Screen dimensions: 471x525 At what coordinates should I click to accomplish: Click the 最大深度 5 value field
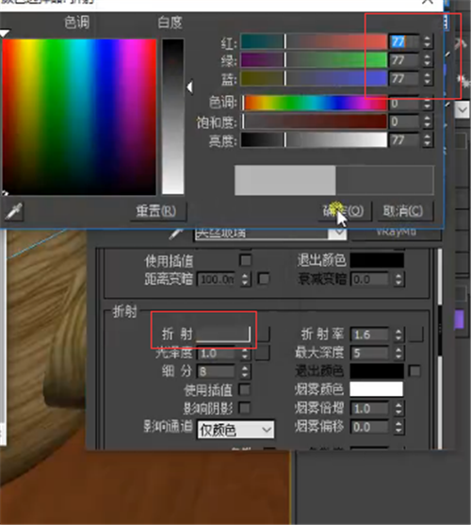(x=369, y=353)
